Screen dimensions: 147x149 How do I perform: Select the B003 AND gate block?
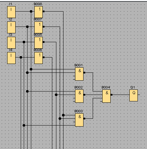79,120
